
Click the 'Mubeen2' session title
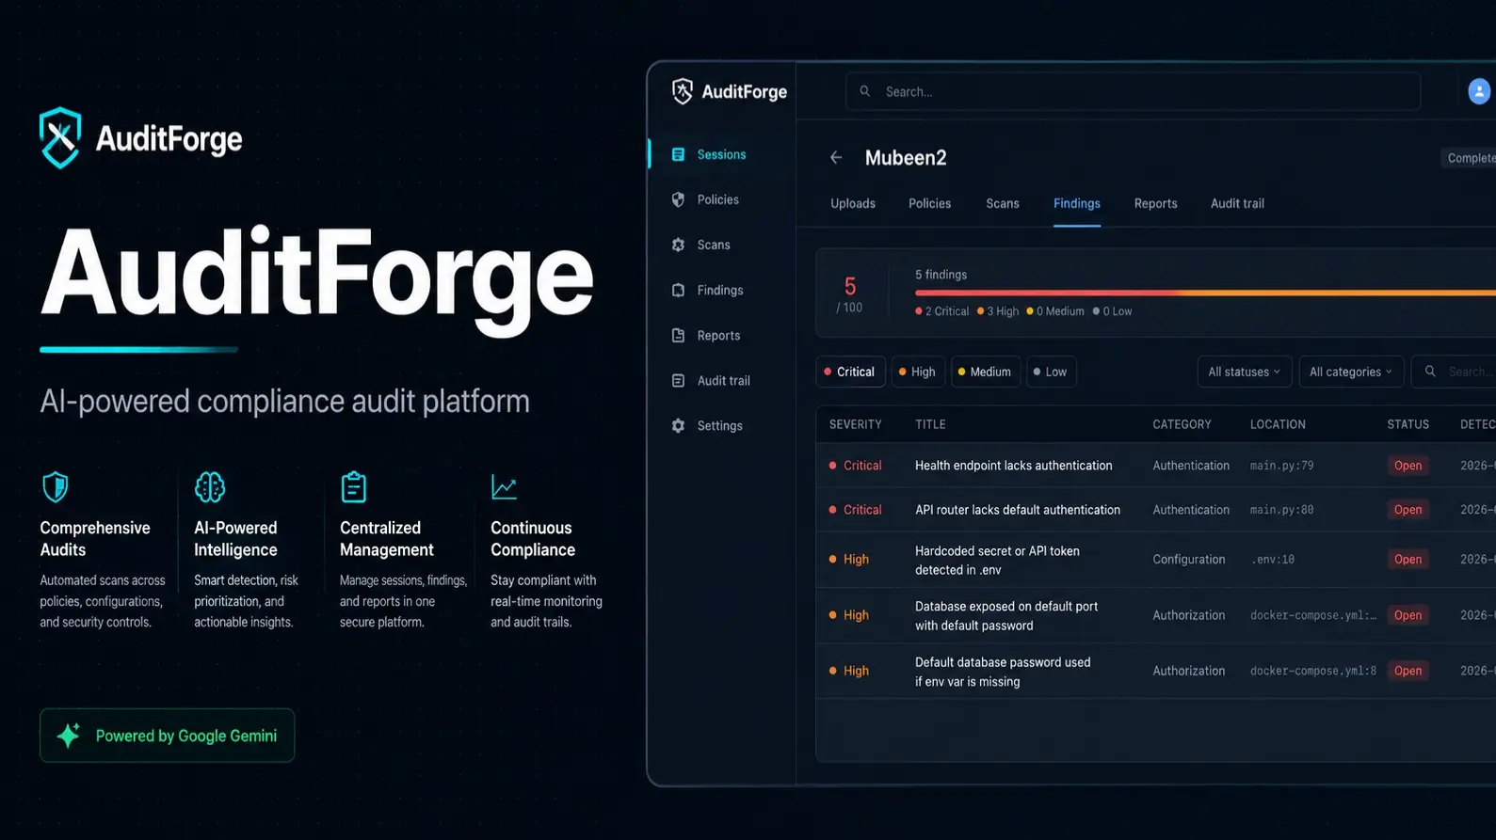point(906,158)
